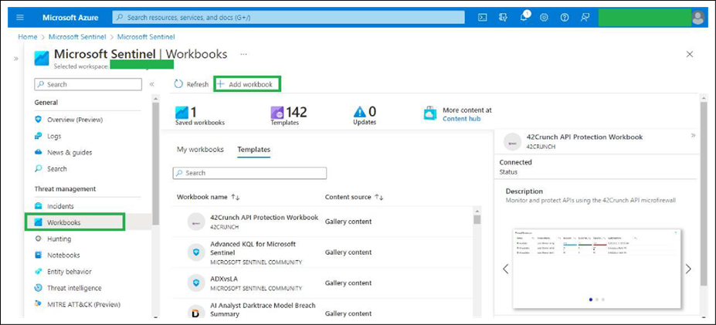Open the Feedback icon in the top bar
This screenshot has width=716, height=325.
pos(585,17)
